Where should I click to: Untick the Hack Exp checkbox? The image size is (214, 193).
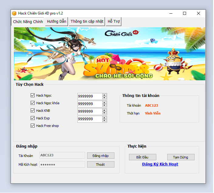coord(33,118)
